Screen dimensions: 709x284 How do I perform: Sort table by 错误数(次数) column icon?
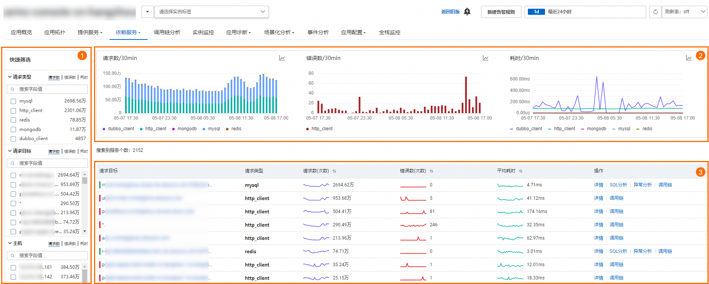point(431,171)
